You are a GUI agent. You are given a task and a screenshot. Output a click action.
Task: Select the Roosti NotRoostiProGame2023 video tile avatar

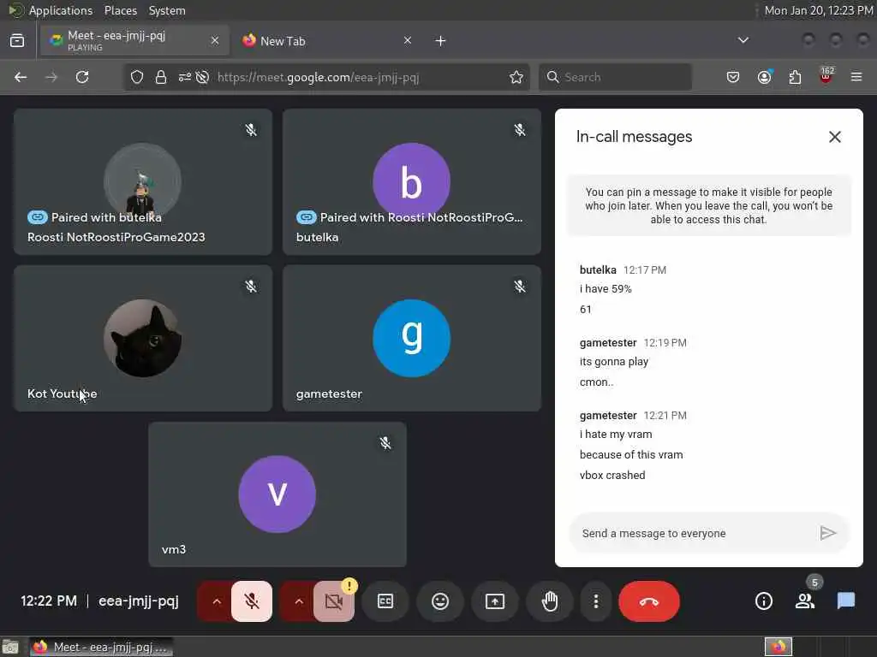pyautogui.click(x=143, y=181)
